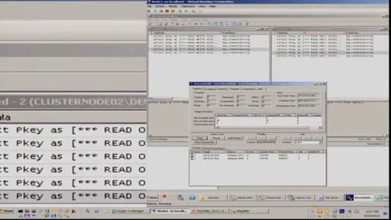Click the Hide Threads/Errors button
The height and width of the screenshot is (220, 391).
(x=204, y=142)
